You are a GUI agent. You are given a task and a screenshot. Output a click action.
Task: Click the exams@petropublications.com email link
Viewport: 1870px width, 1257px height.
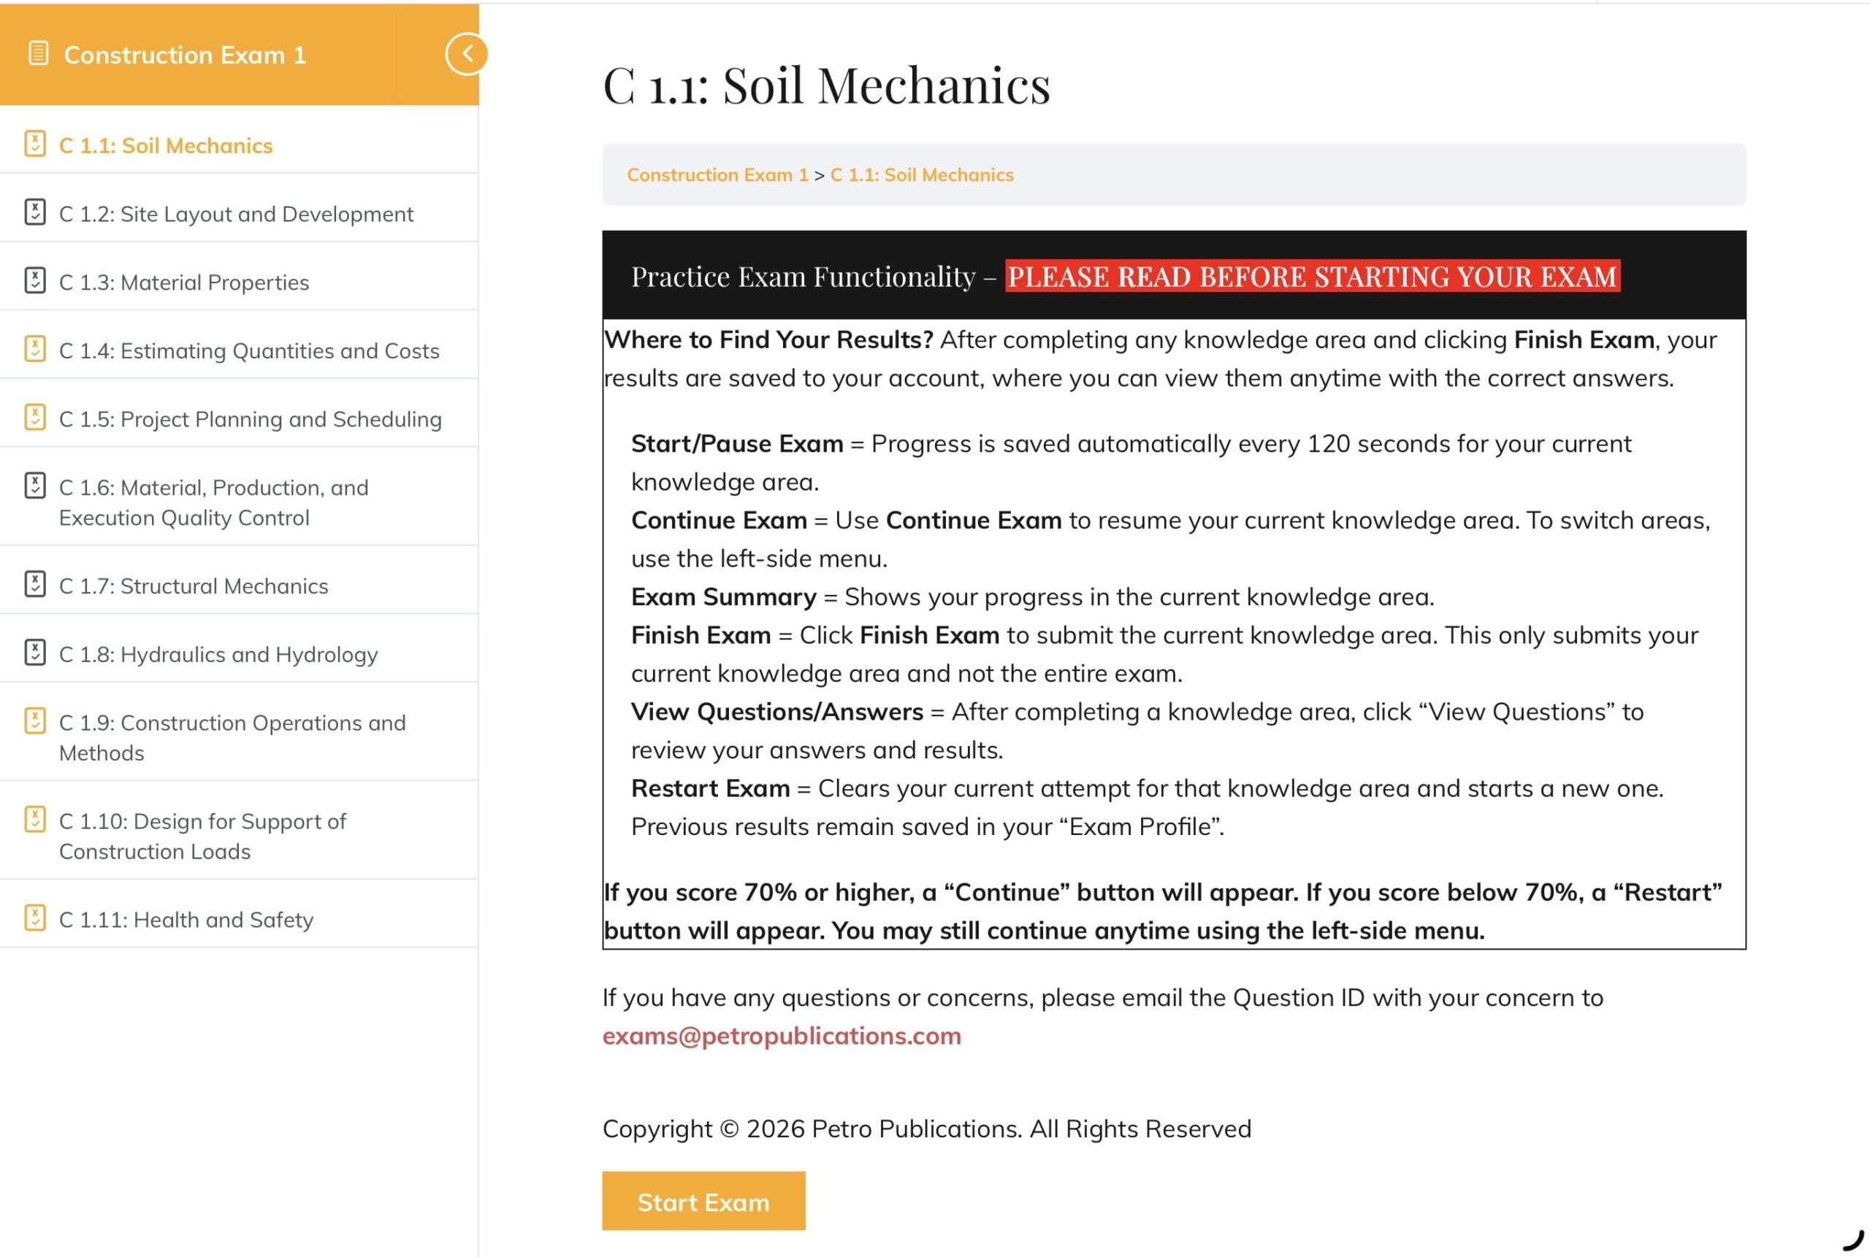coord(782,1036)
